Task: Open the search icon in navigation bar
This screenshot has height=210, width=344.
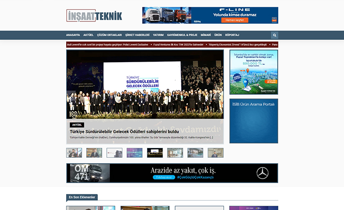Action: click(274, 35)
